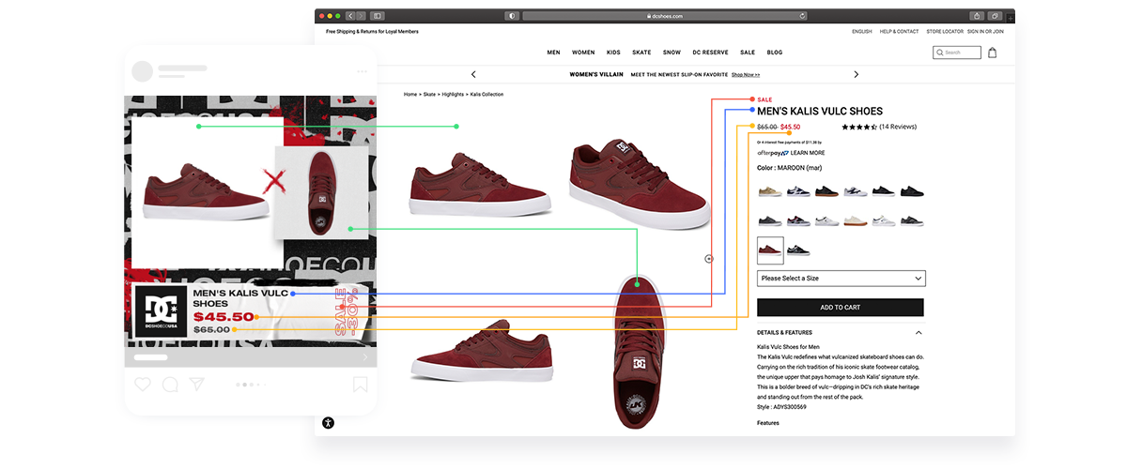Open the shopping bag cart icon

point(993,53)
